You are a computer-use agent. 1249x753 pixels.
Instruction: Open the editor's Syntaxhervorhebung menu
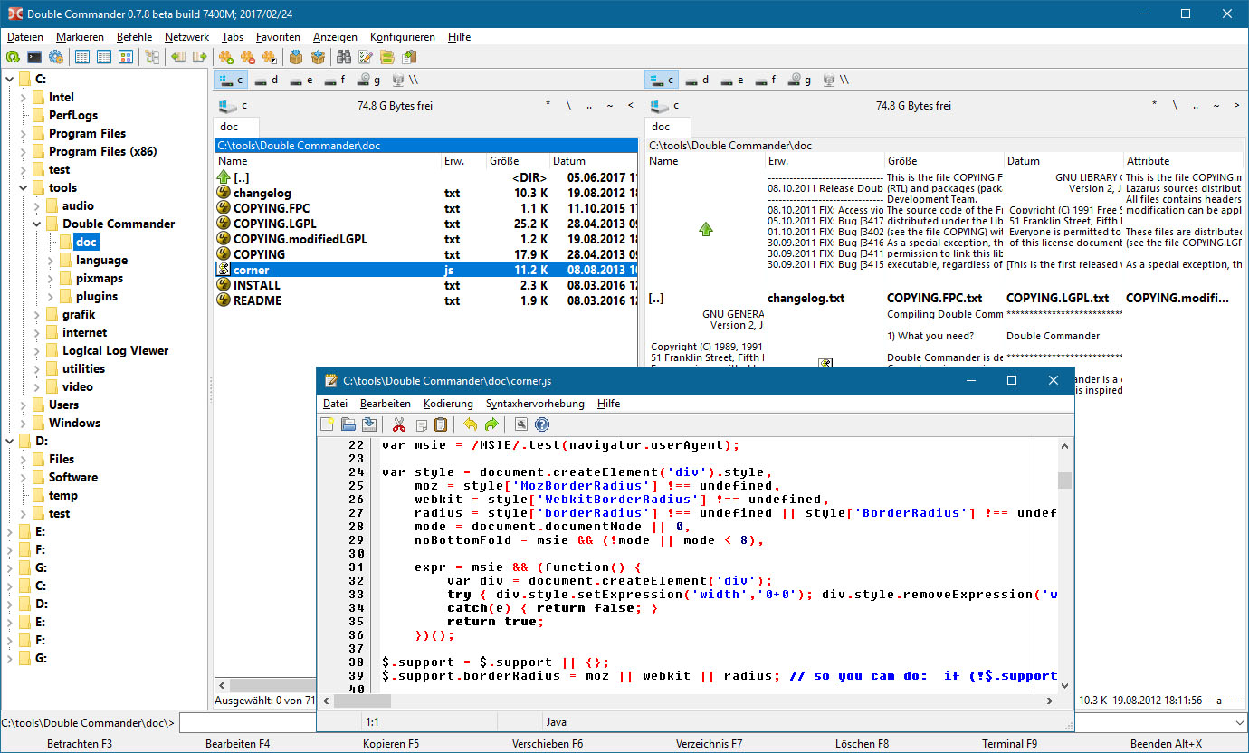(x=535, y=404)
